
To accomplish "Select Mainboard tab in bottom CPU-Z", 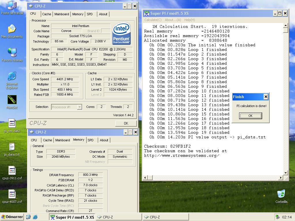I will [63, 140].
